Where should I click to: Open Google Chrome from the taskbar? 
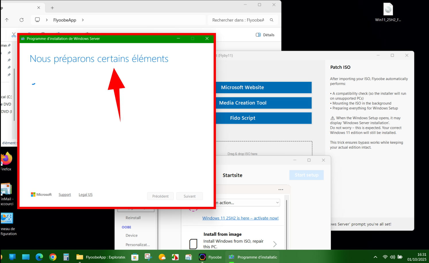pyautogui.click(x=53, y=257)
